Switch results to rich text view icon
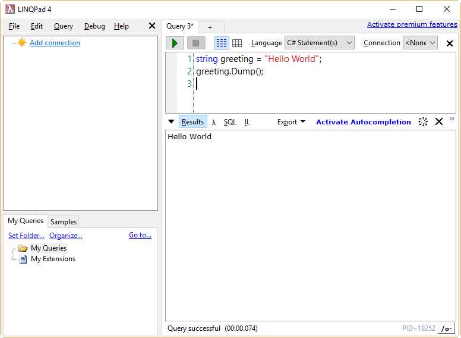The height and width of the screenshot is (338, 461). (222, 43)
